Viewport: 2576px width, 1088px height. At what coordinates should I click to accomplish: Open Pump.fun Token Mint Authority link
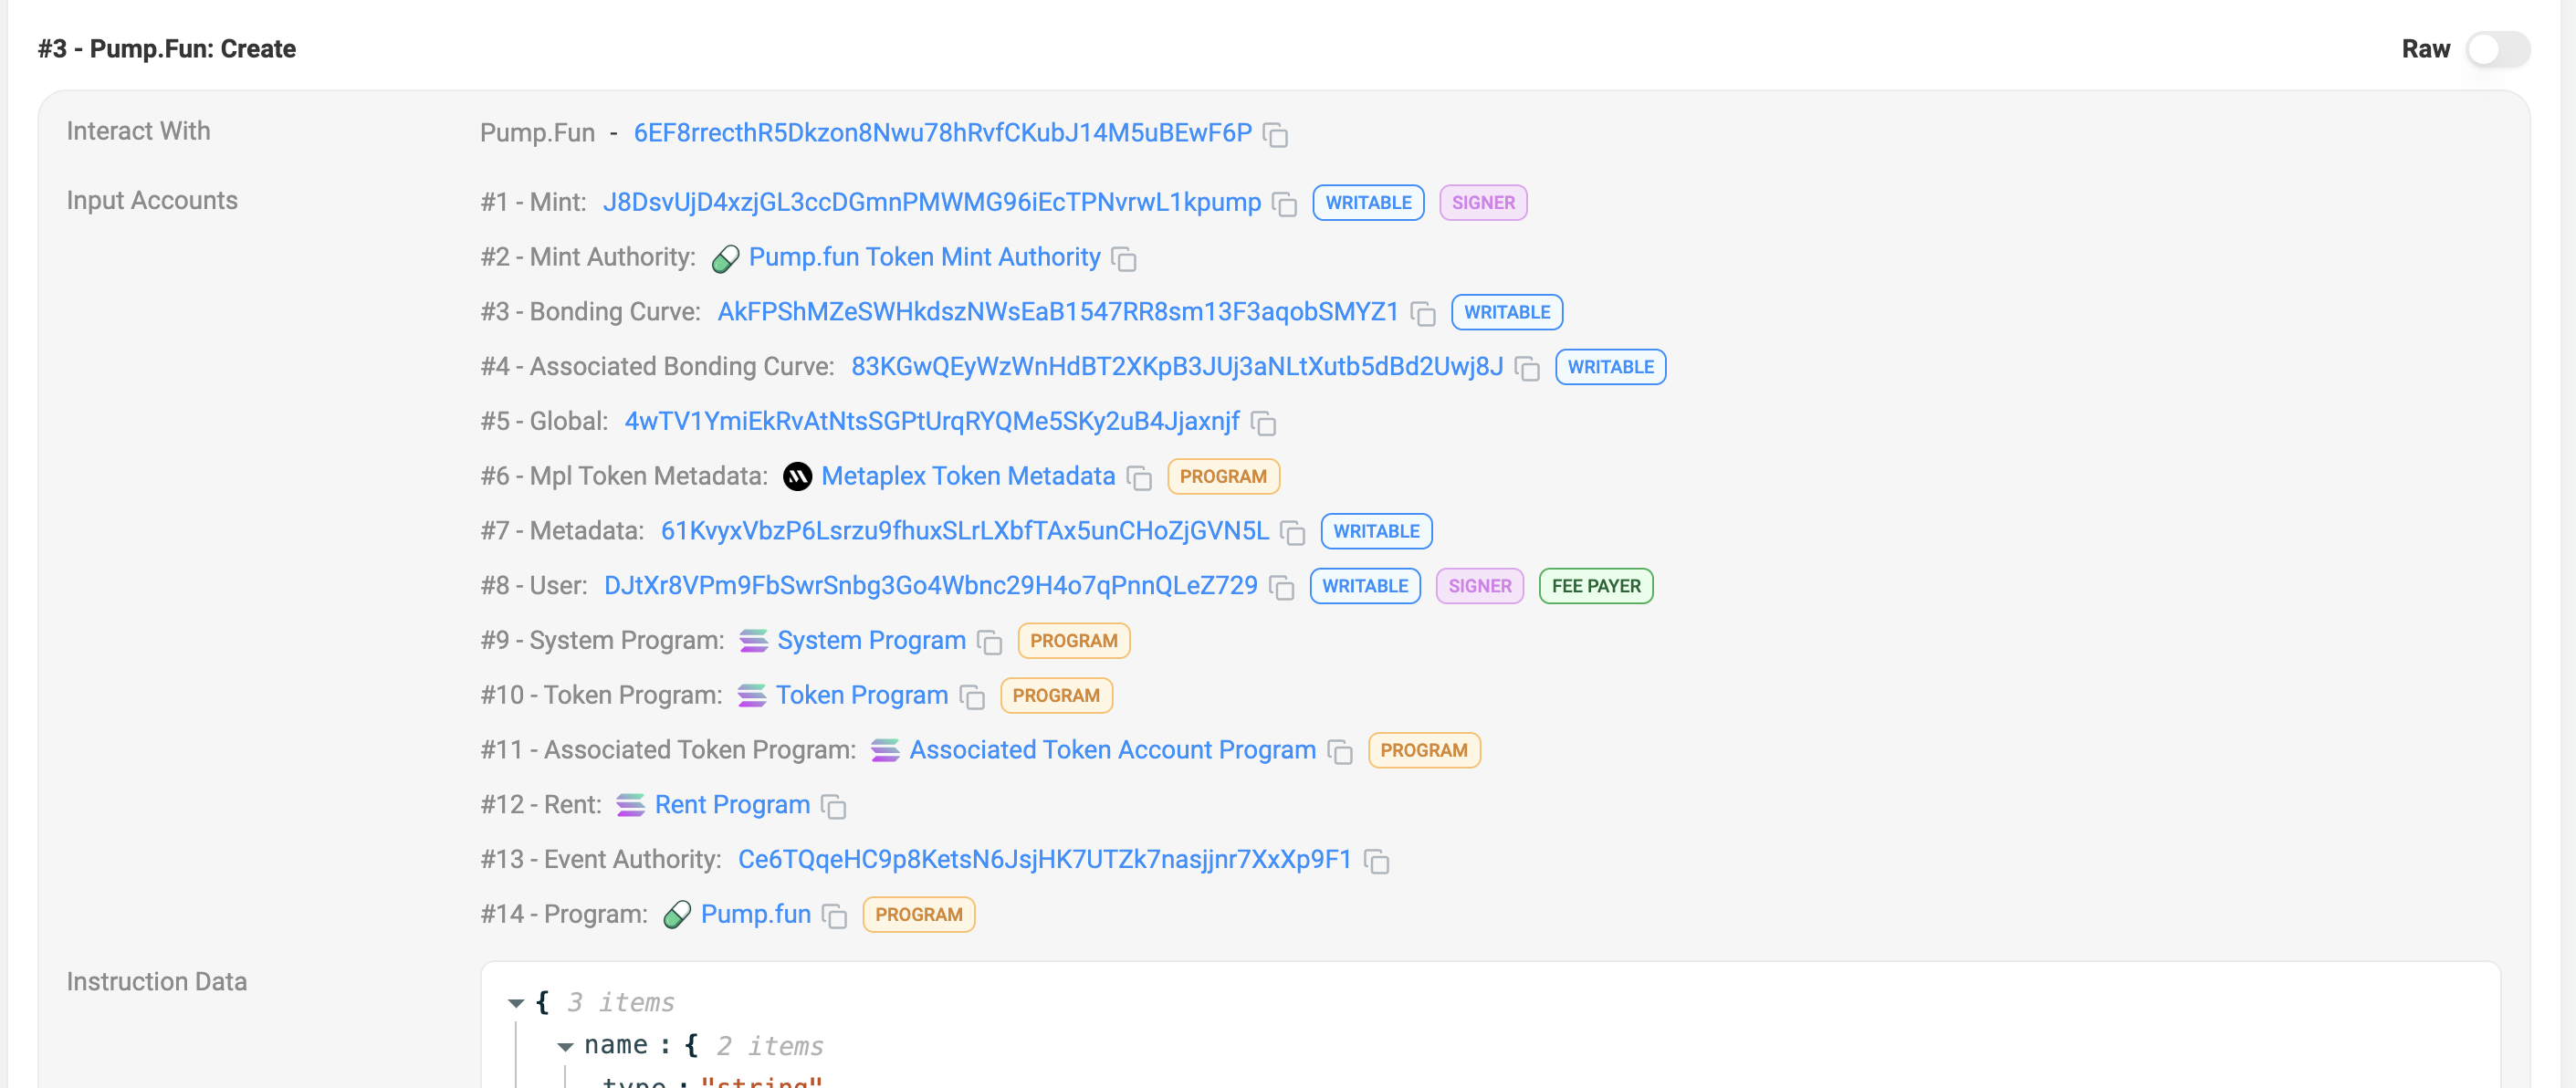point(924,257)
